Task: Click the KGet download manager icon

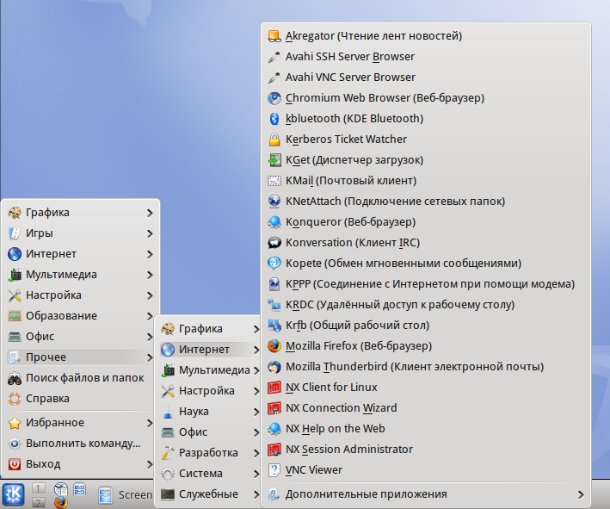Action: [274, 159]
